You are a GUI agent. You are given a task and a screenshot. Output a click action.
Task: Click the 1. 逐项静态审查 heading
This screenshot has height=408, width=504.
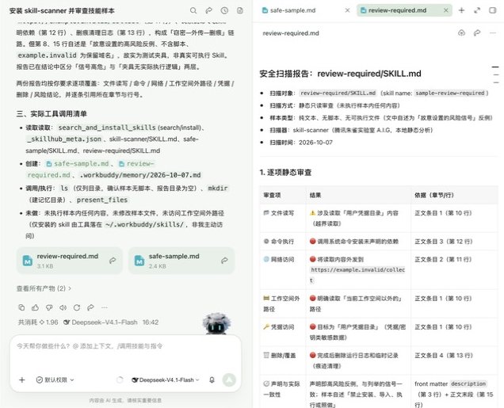tap(285, 173)
